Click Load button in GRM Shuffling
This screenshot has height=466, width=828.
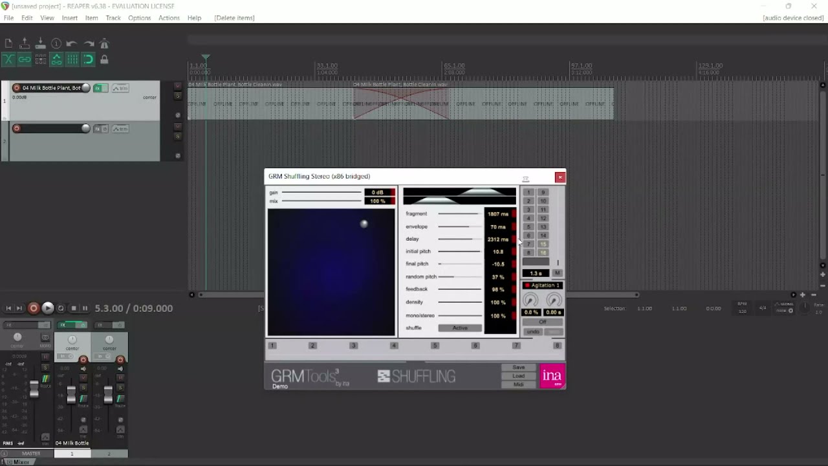click(519, 376)
